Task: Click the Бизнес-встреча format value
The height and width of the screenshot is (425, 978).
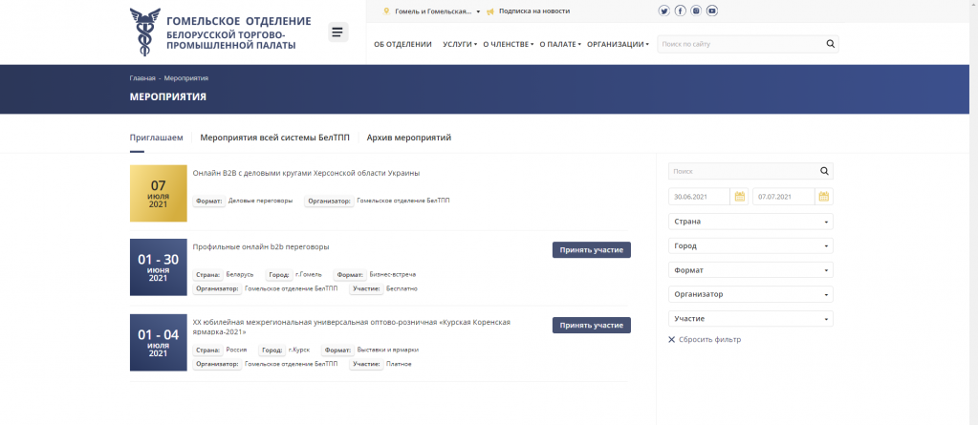Action: 392,274
